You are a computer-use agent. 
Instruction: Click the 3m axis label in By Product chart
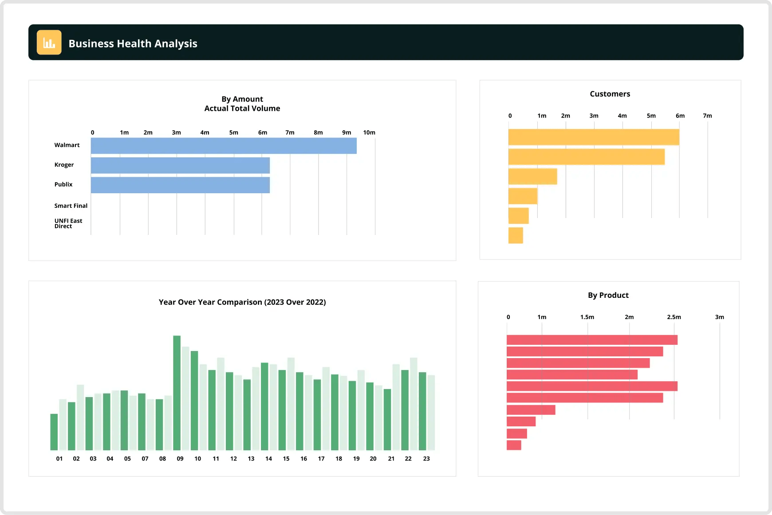pyautogui.click(x=720, y=317)
